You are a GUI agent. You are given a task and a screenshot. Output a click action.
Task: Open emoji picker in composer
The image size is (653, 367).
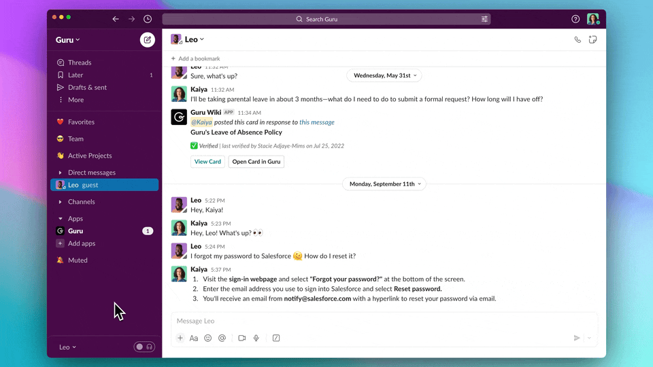pyautogui.click(x=208, y=338)
